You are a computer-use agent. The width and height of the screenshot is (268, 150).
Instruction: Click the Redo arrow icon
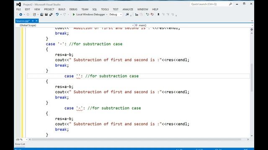pos(64,15)
